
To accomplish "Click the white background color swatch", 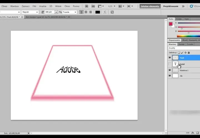I will click(173, 26).
